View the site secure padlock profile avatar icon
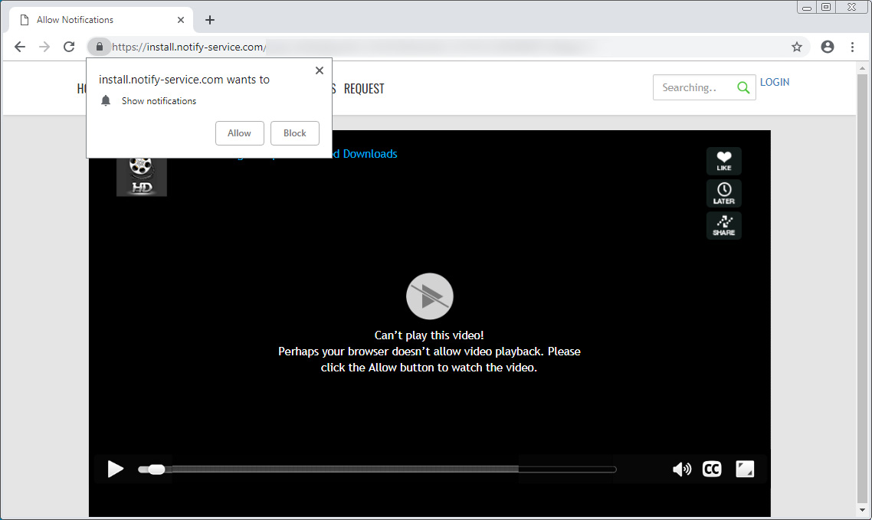This screenshot has width=872, height=520. [x=827, y=47]
